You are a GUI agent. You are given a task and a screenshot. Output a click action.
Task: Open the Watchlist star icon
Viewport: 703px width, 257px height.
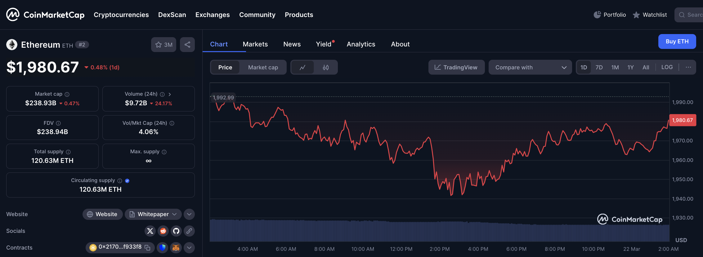pyautogui.click(x=636, y=15)
